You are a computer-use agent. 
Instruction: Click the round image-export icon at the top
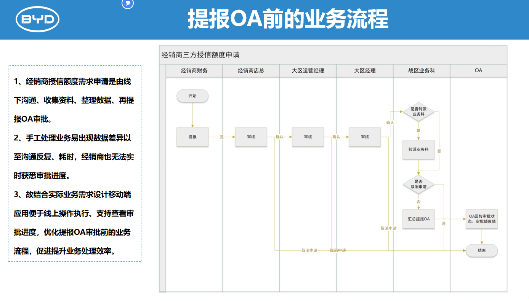128,3
